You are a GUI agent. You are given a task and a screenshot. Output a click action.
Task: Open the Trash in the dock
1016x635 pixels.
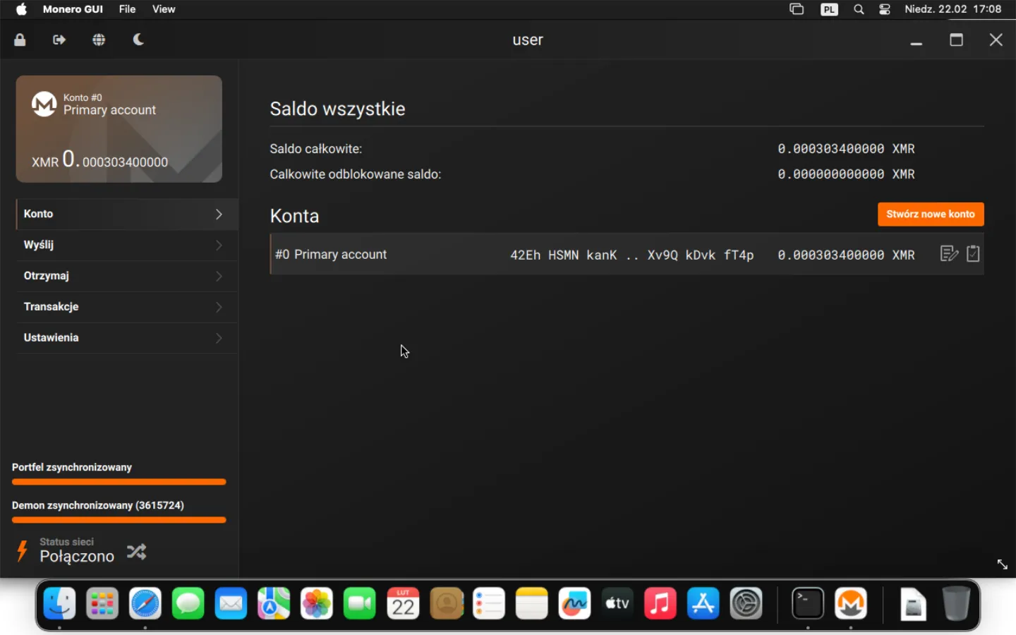click(x=956, y=604)
